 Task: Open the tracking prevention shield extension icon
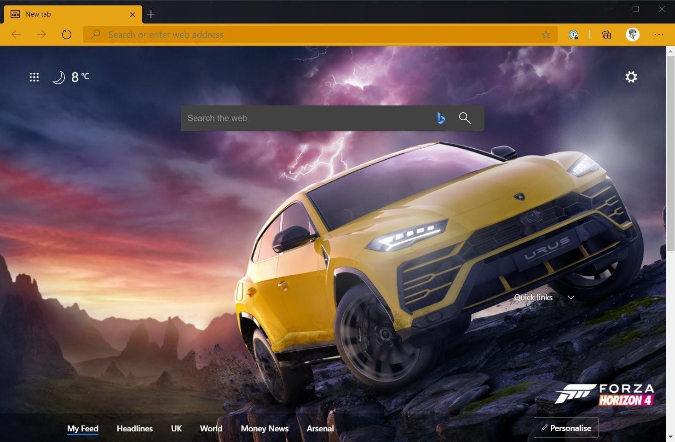pos(573,35)
